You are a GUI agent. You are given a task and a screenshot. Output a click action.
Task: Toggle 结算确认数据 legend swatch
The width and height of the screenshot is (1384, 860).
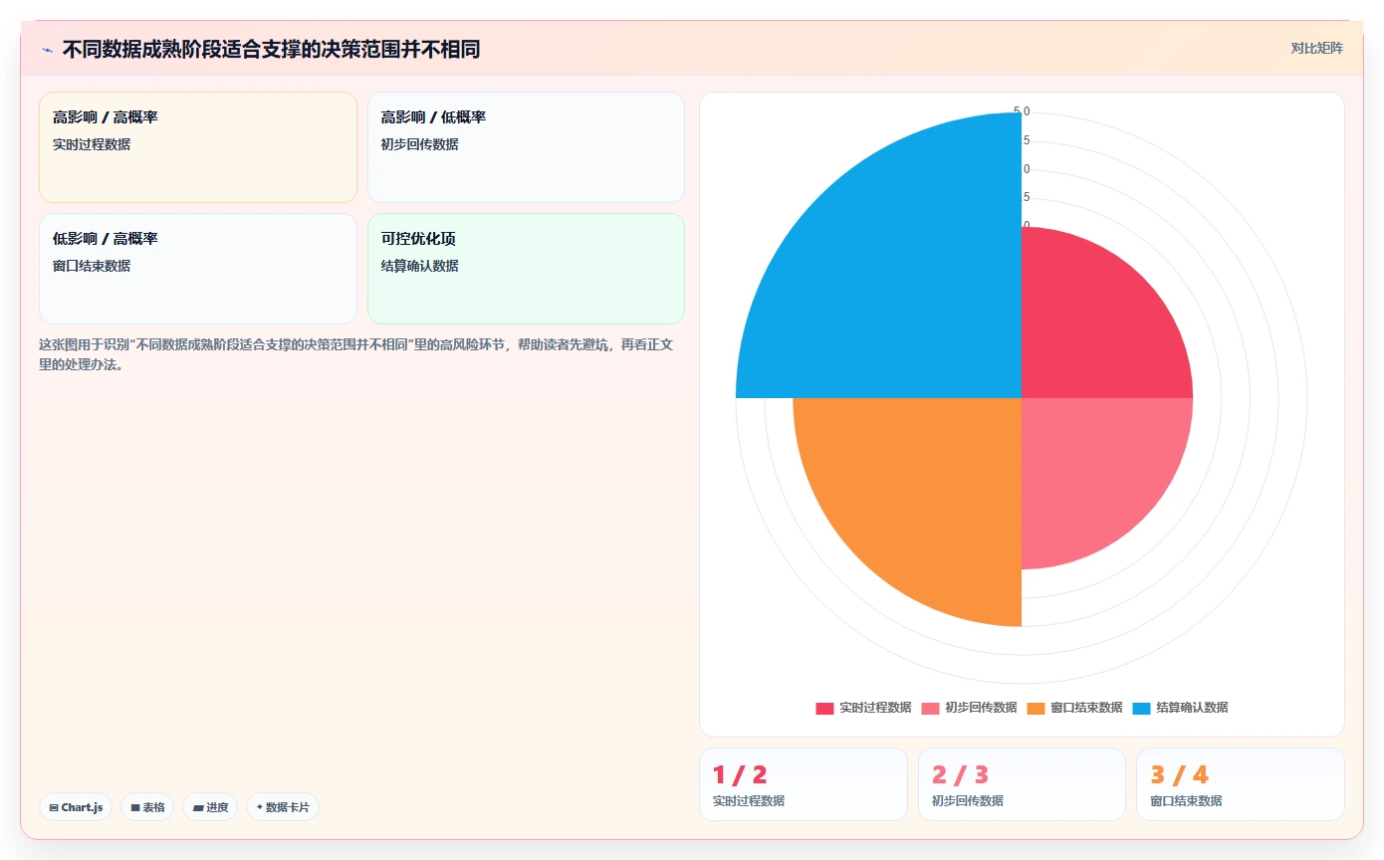[1141, 708]
